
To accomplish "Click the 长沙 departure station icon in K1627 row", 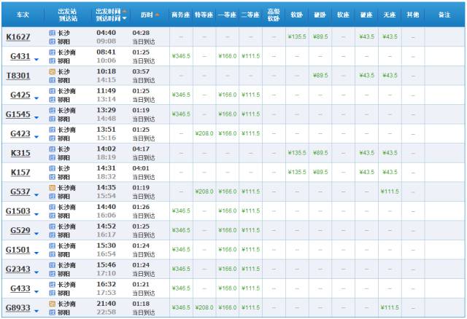I will 52,33.
